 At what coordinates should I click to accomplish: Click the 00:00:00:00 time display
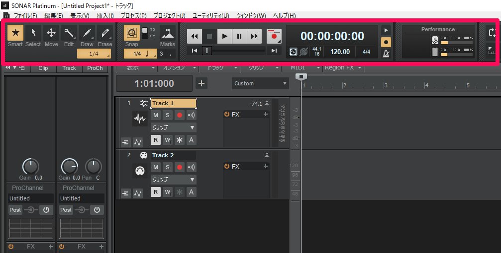pyautogui.click(x=332, y=36)
